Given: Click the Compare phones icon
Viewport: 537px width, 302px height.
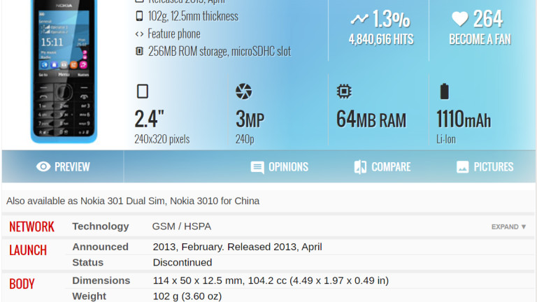Looking at the screenshot, I should pos(360,167).
